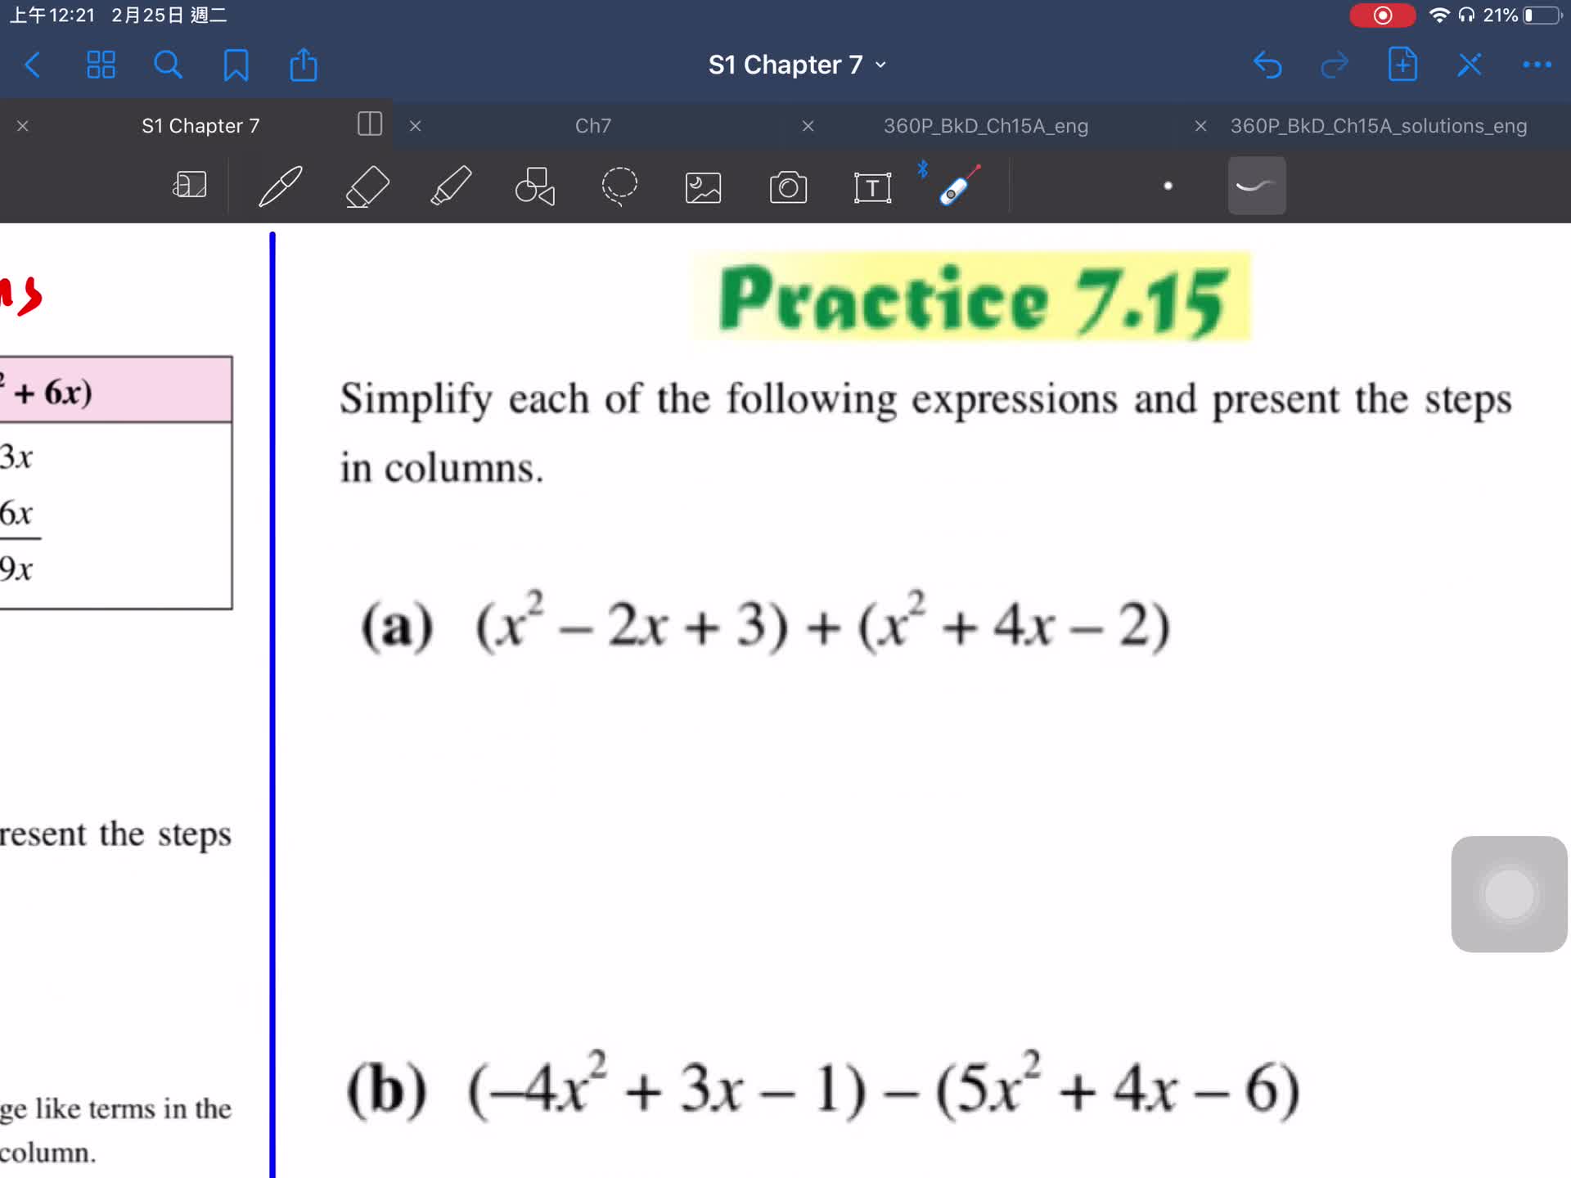Select the Highlighter tool

click(452, 187)
